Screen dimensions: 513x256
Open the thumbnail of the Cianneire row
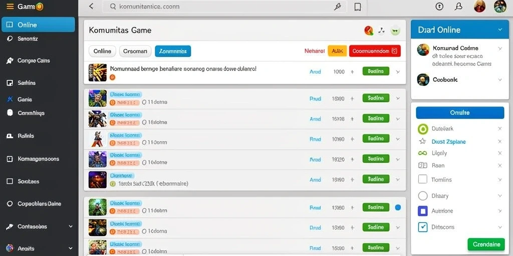point(98,179)
